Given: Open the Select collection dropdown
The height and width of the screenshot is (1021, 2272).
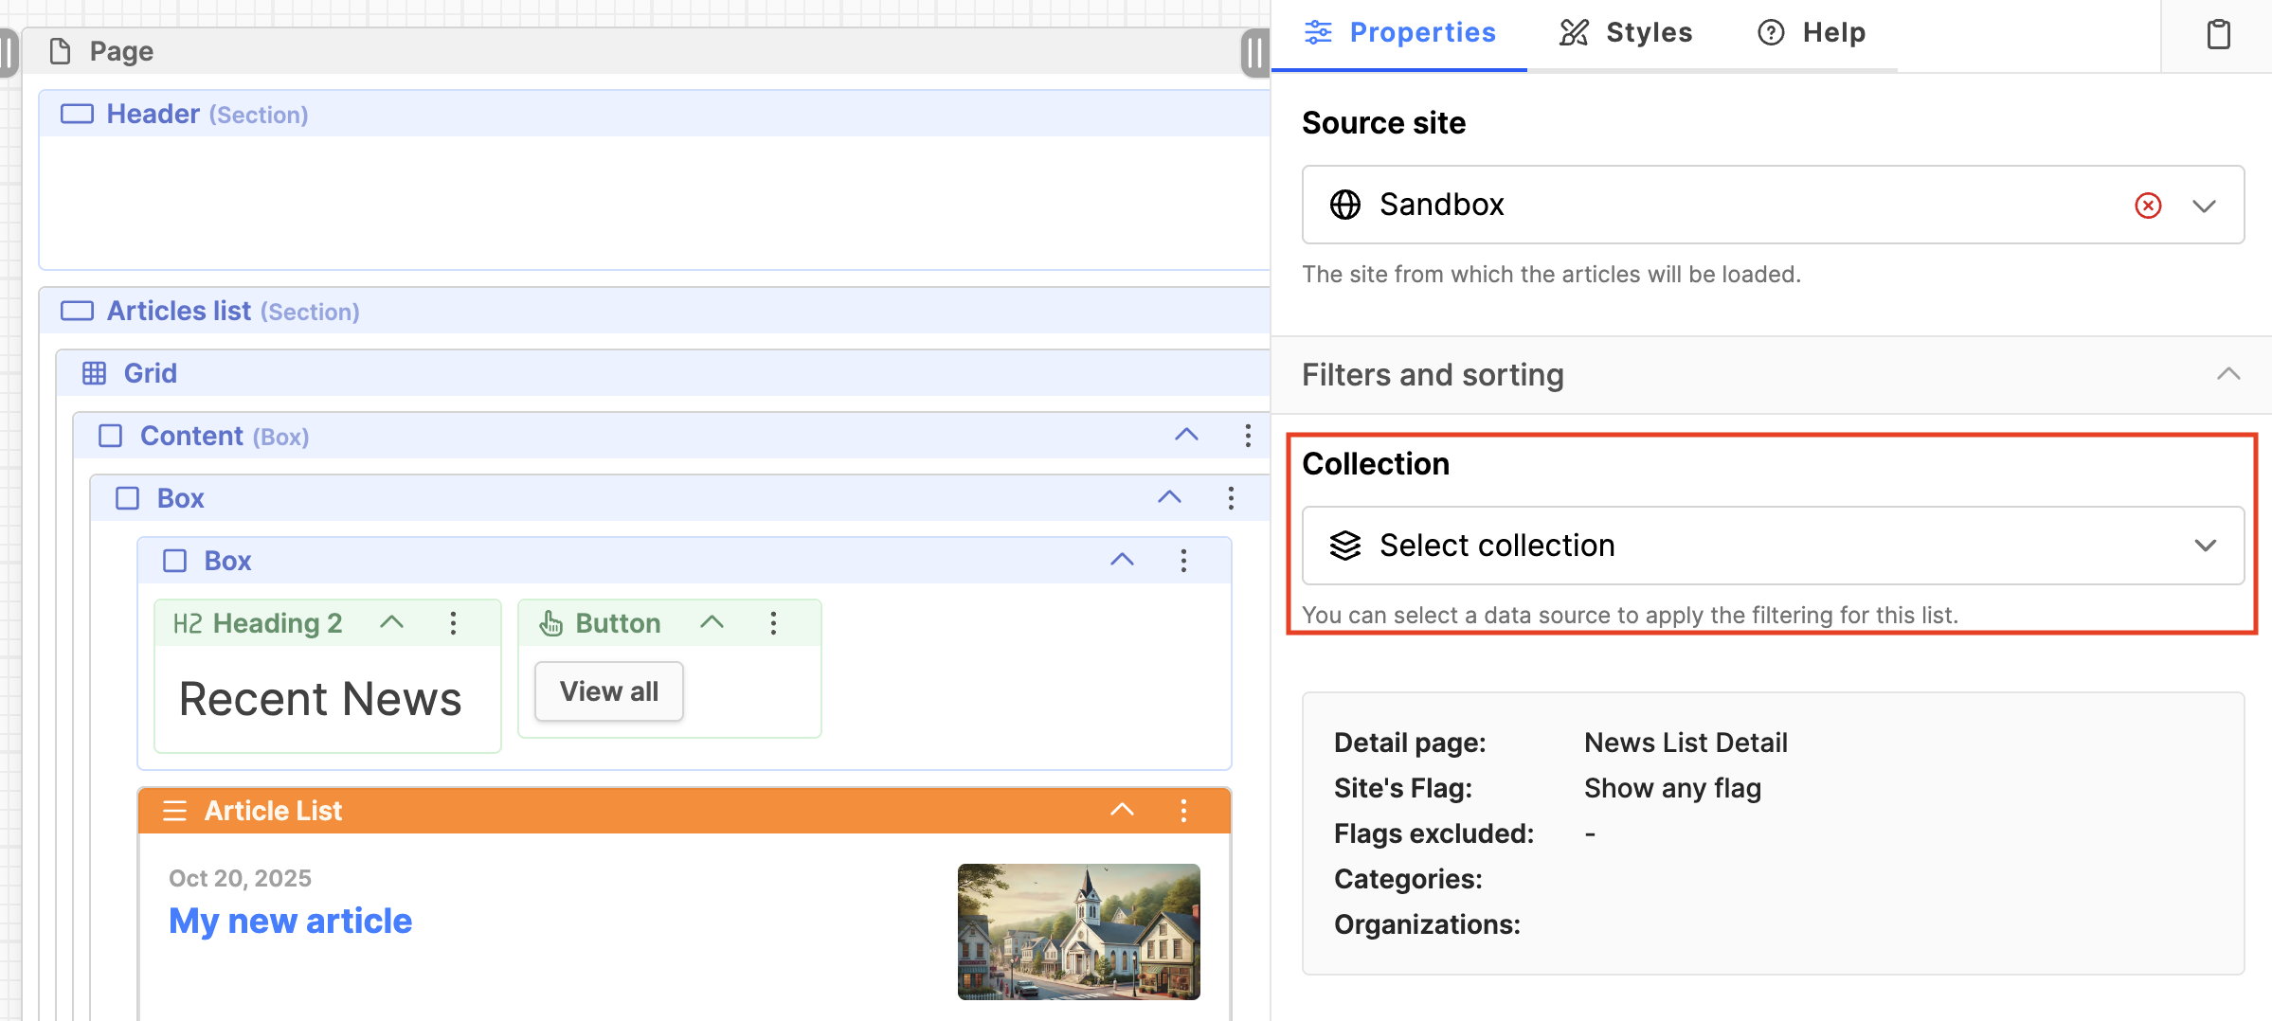Looking at the screenshot, I should (1773, 546).
